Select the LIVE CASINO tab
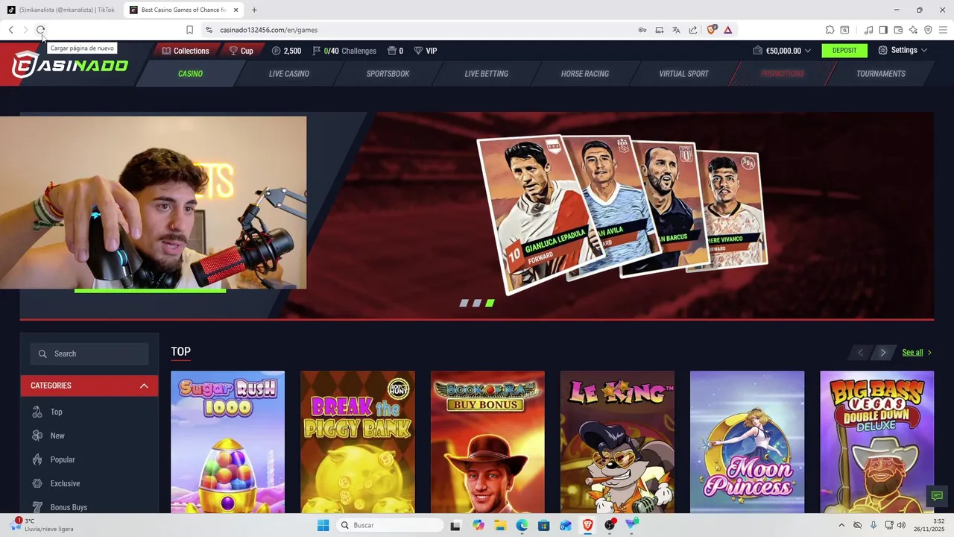This screenshot has width=954, height=537. 288,74
